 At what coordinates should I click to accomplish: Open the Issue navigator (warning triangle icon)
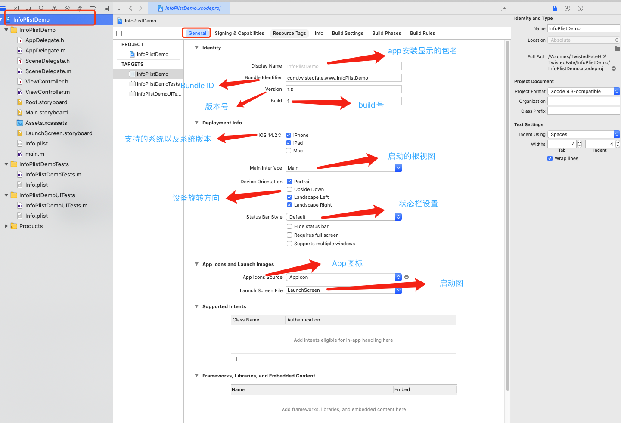pos(53,8)
